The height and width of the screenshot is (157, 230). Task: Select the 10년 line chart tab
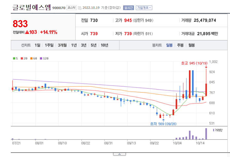pyautogui.click(x=105, y=45)
